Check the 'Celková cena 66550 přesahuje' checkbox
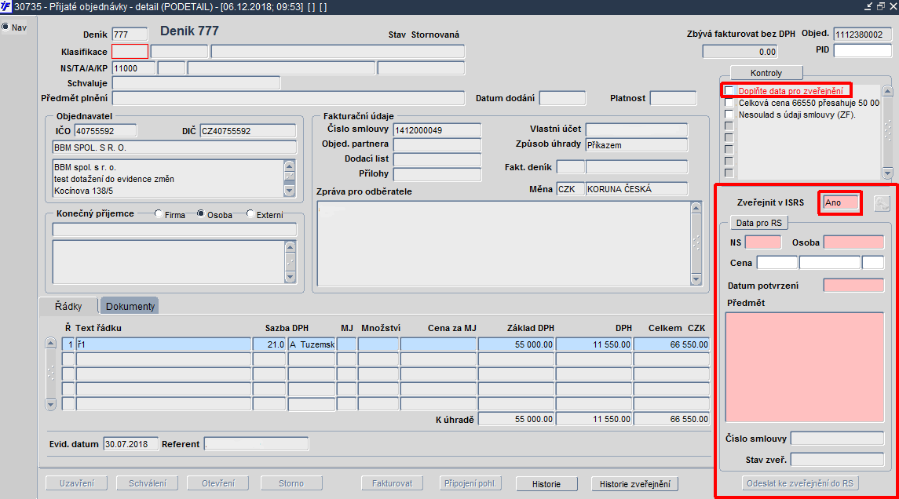 tap(729, 103)
